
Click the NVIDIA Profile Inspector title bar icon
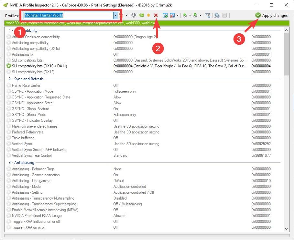pyautogui.click(x=5, y=5)
